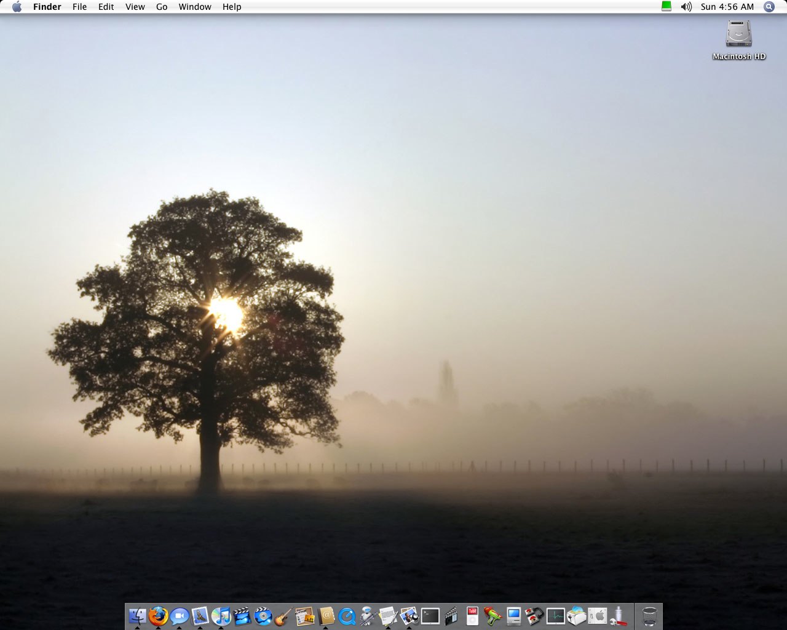The width and height of the screenshot is (787, 630).
Task: Launch the ray gun app icon
Action: pos(492,616)
